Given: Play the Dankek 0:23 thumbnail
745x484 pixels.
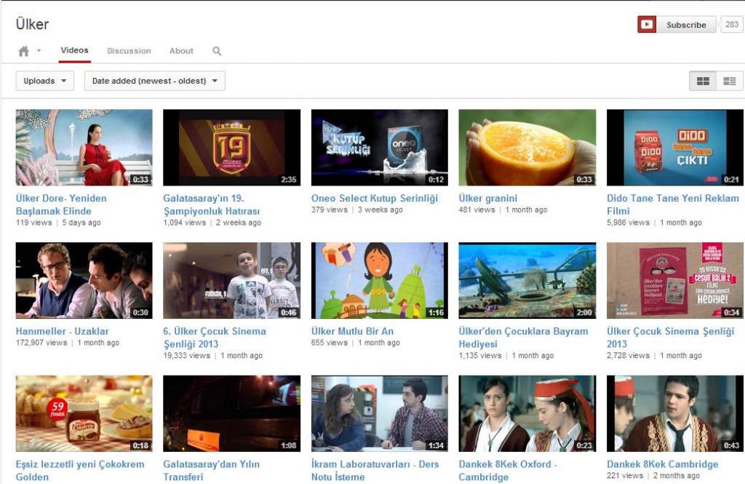Looking at the screenshot, I should (527, 413).
